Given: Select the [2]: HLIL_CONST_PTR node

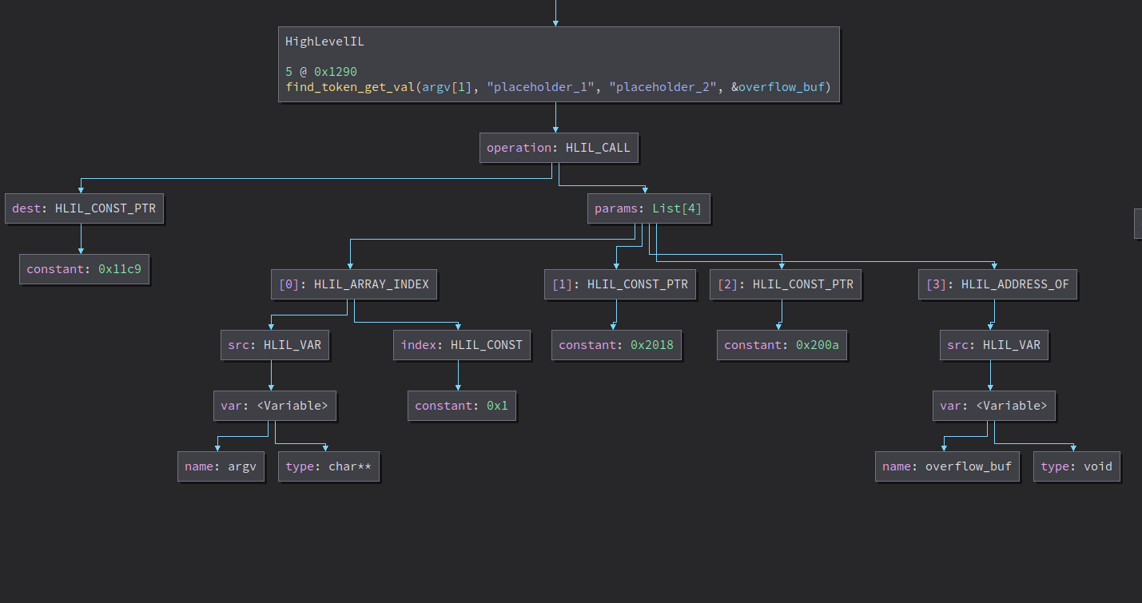Looking at the screenshot, I should coord(785,284).
